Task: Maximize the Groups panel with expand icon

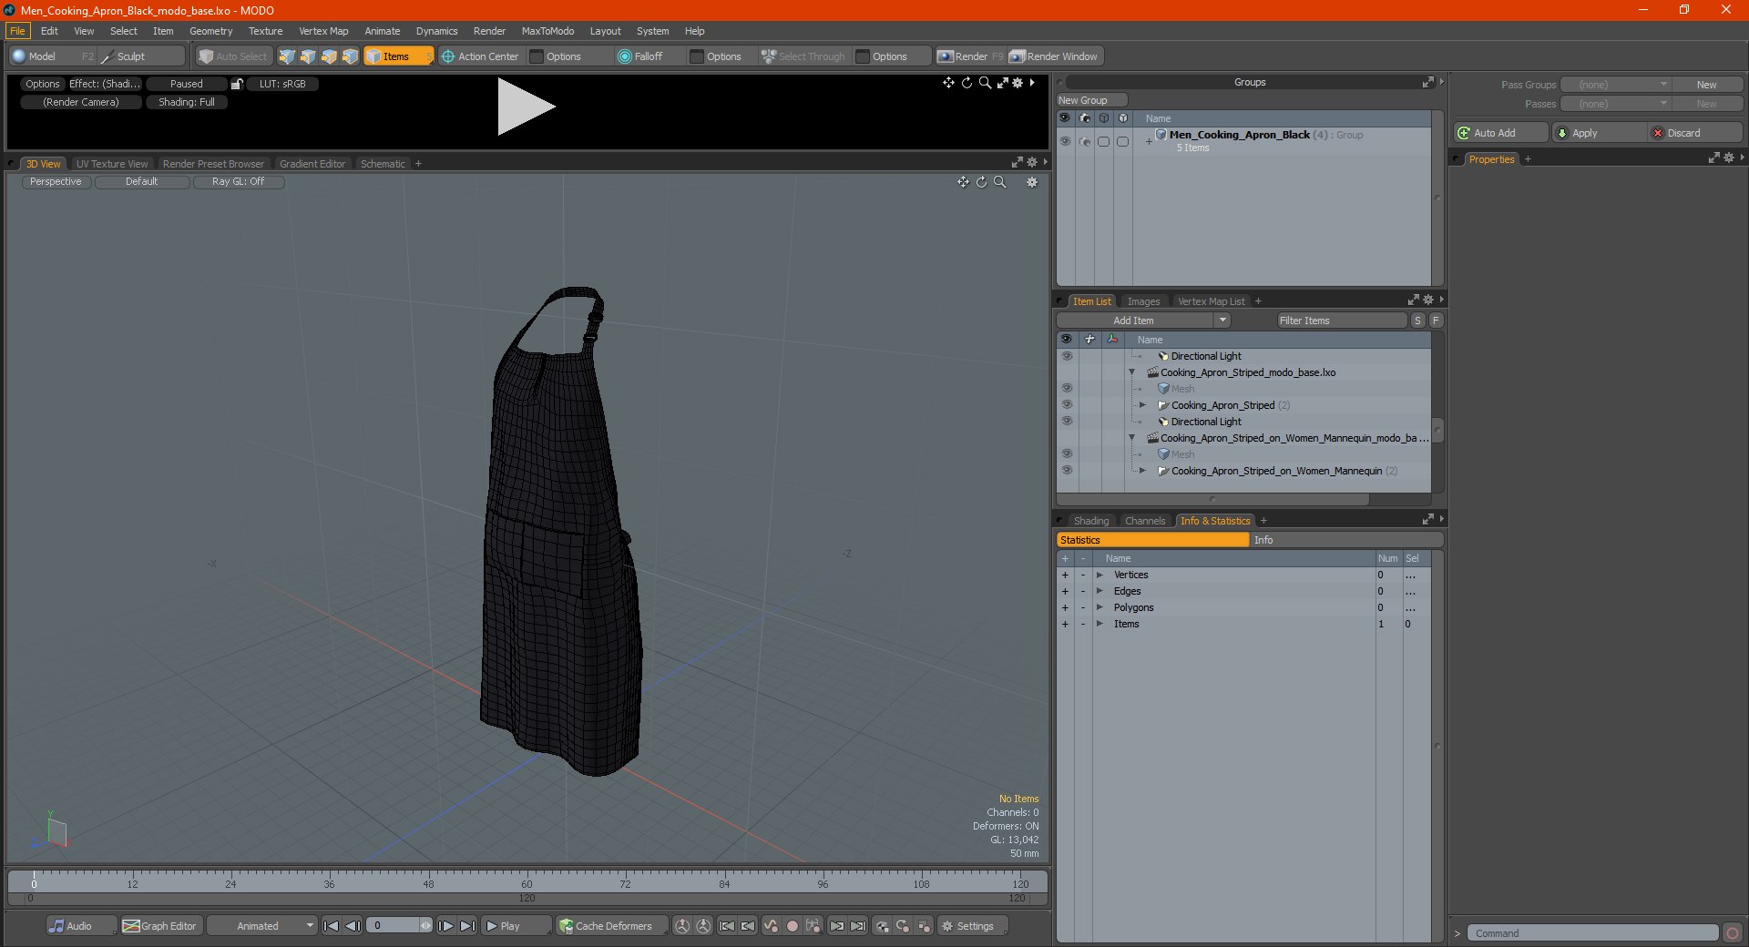Action: tap(1427, 82)
